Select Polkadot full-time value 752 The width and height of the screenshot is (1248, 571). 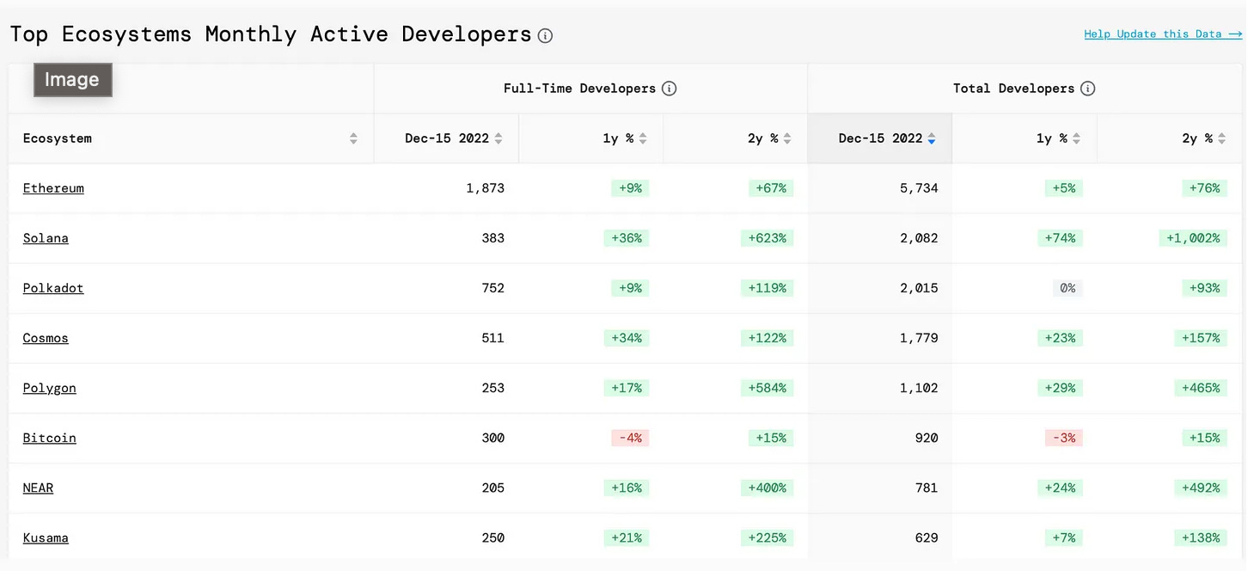493,288
